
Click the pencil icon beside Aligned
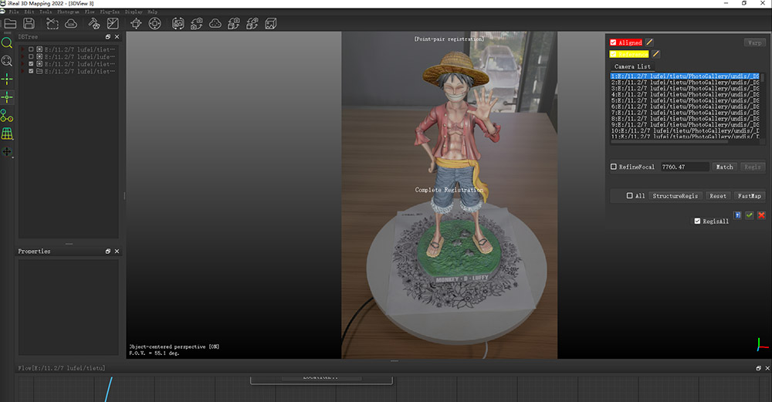tap(649, 42)
